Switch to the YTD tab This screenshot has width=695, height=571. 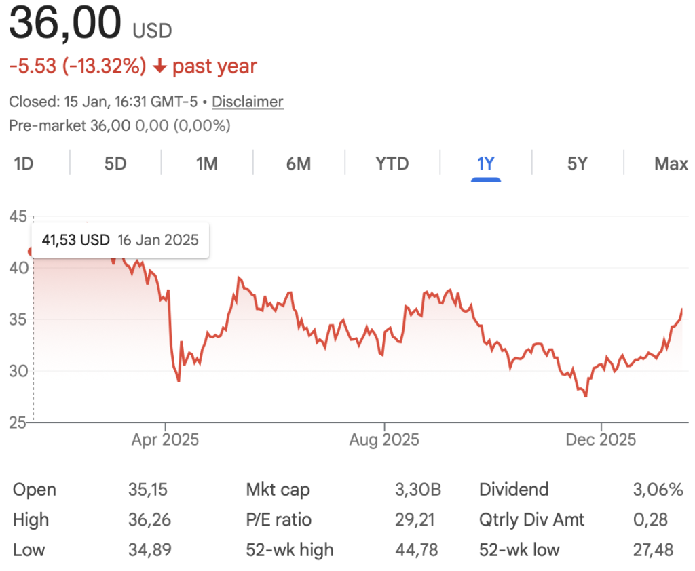coord(392,163)
